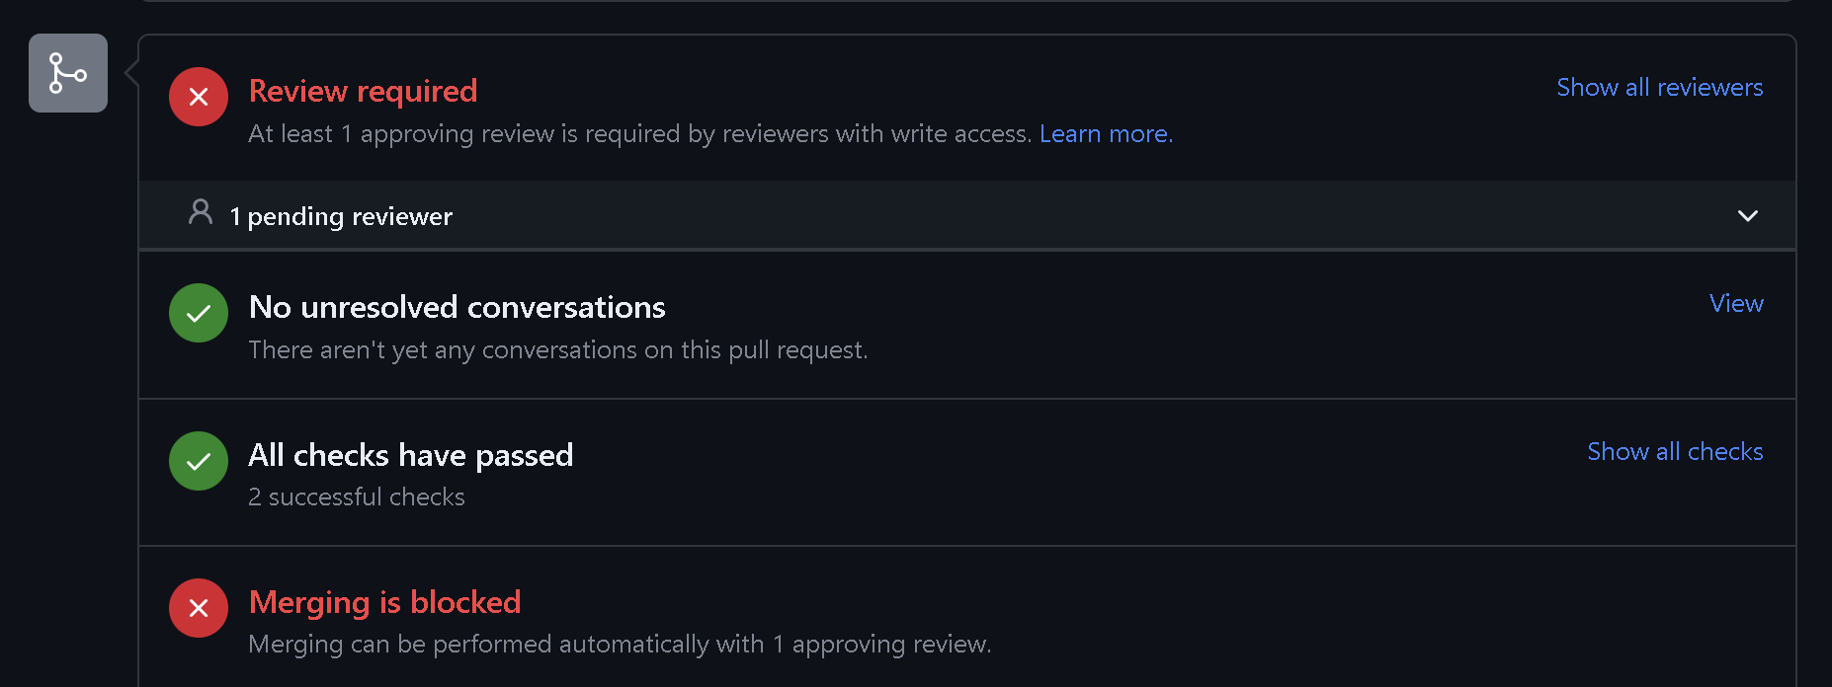Click the no conversations yet description text
The height and width of the screenshot is (687, 1832).
(x=558, y=349)
